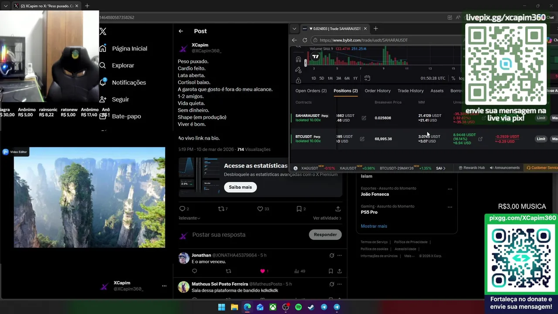Click the Bybit address bar URL
The image size is (558, 314).
point(364,40)
